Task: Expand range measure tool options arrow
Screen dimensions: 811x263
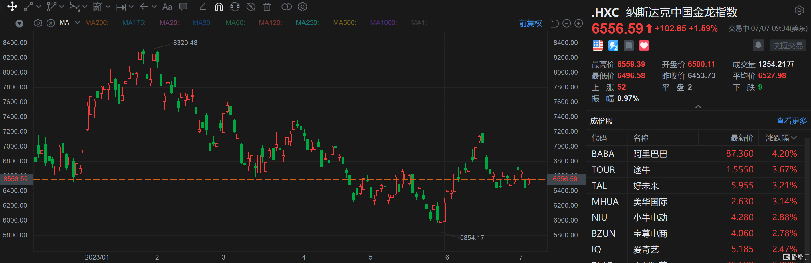Action: (x=131, y=7)
